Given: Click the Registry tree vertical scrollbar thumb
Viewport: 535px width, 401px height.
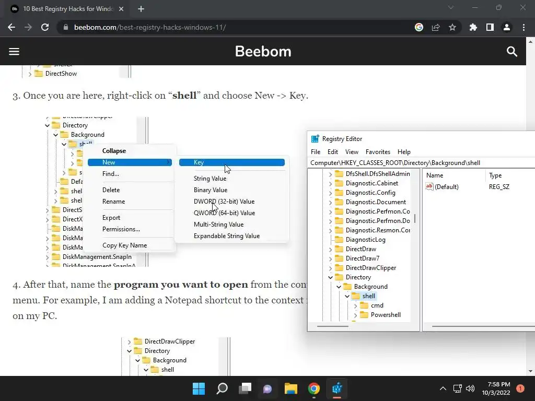Looking at the screenshot, I should [x=414, y=218].
